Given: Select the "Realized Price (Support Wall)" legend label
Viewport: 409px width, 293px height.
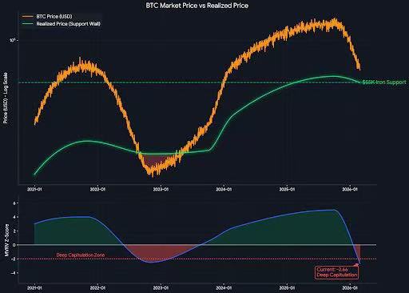Looking at the screenshot, I should (x=69, y=24).
